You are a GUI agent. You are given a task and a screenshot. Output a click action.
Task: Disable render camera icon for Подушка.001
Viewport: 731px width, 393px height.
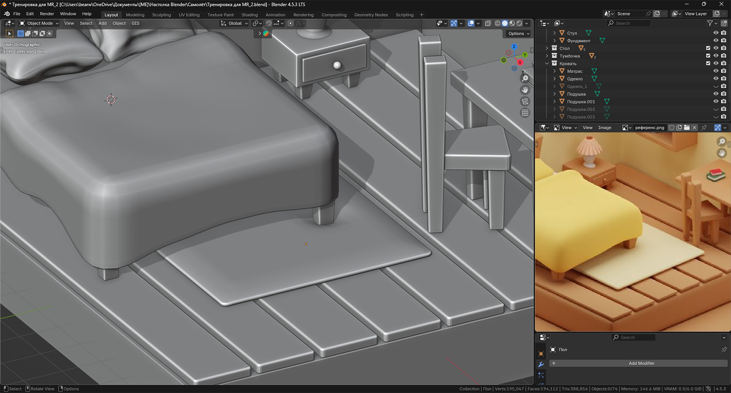pos(724,101)
